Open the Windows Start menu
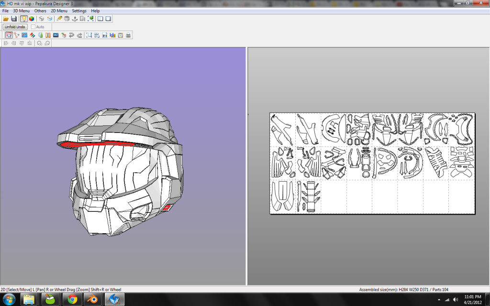This screenshot has width=490, height=306. tap(9, 299)
